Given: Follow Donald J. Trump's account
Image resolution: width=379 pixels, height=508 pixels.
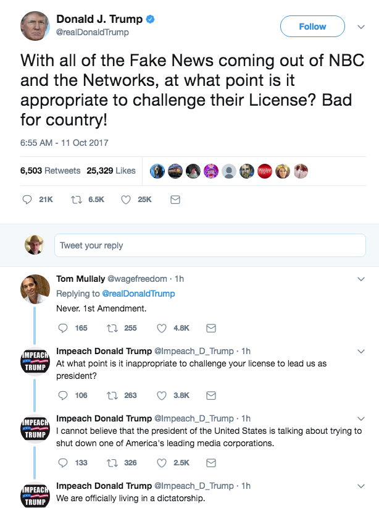Looking at the screenshot, I should 312,27.
